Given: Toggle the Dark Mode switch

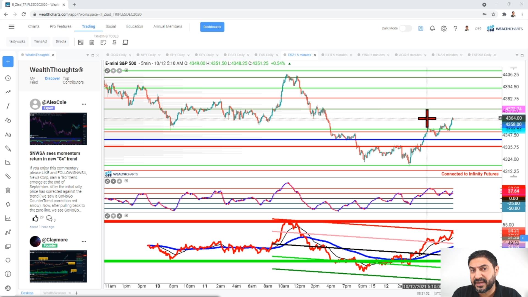Looking at the screenshot, I should (406, 28).
